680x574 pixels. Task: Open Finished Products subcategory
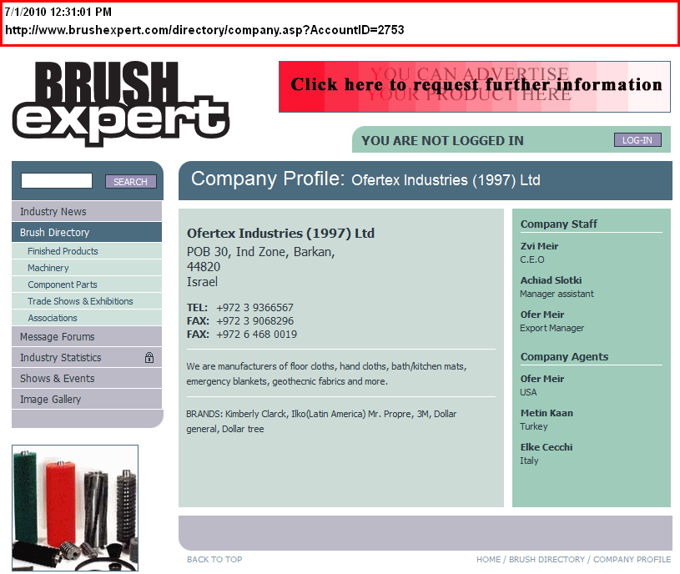coord(63,251)
